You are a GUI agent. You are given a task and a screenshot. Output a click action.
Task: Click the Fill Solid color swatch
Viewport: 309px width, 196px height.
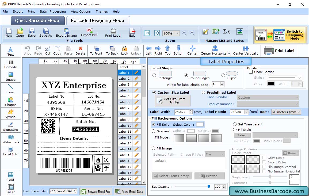(200, 125)
